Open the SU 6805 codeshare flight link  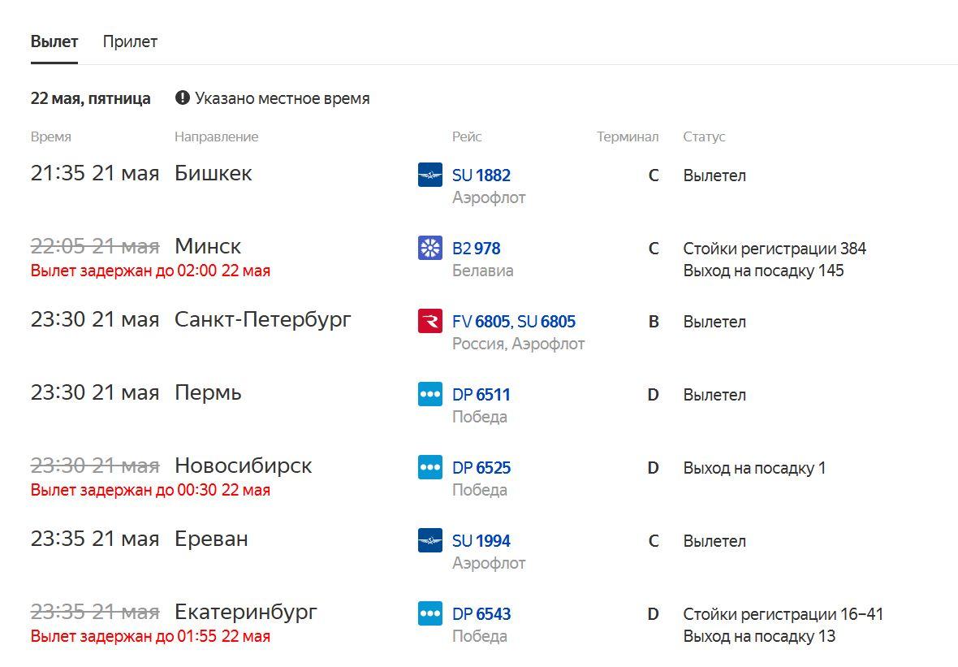pos(546,322)
